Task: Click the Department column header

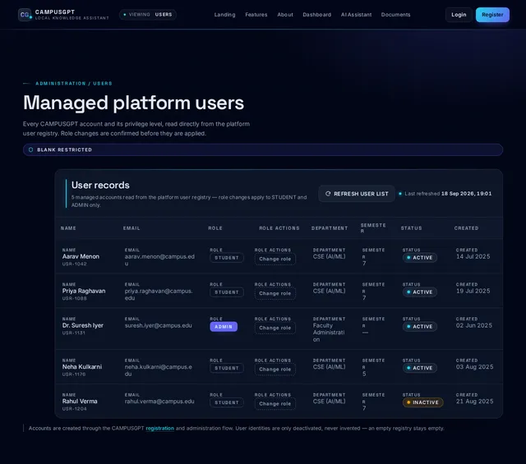Action: 330,228
